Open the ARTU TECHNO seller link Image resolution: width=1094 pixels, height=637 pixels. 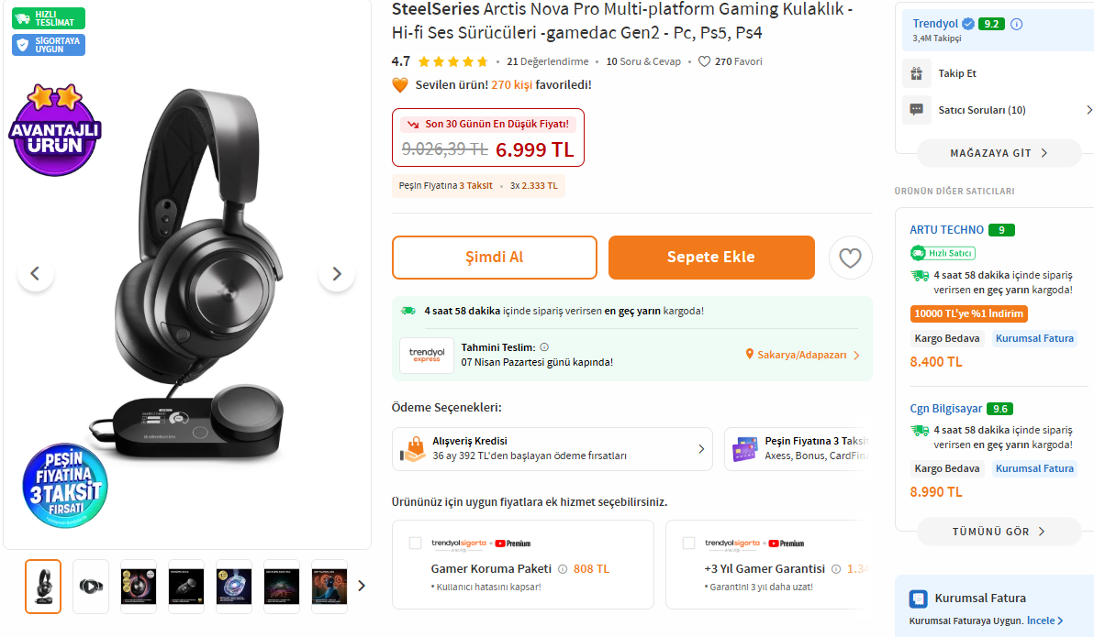(946, 230)
